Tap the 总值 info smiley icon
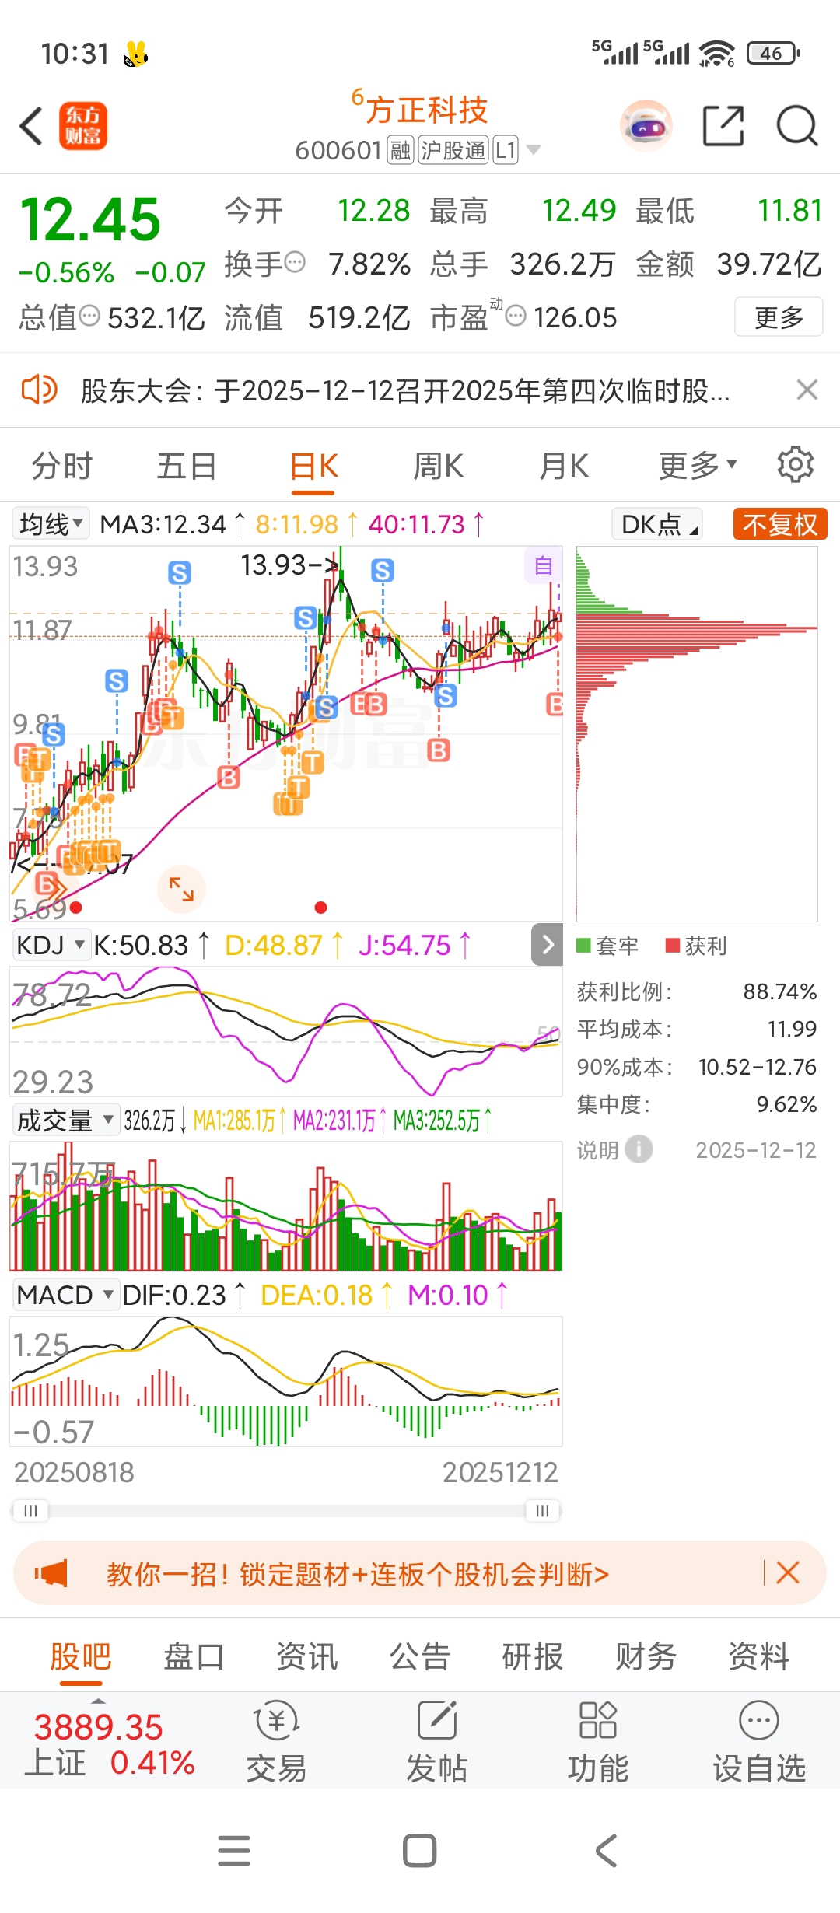Image resolution: width=840 pixels, height=1913 pixels. pos(90,316)
